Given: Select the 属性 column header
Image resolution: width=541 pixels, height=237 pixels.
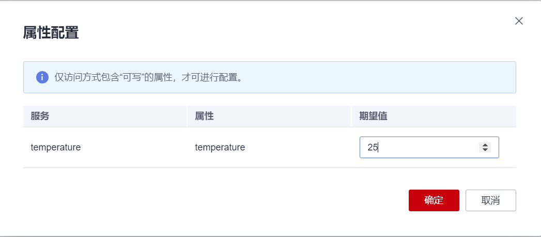Looking at the screenshot, I should click(x=205, y=116).
